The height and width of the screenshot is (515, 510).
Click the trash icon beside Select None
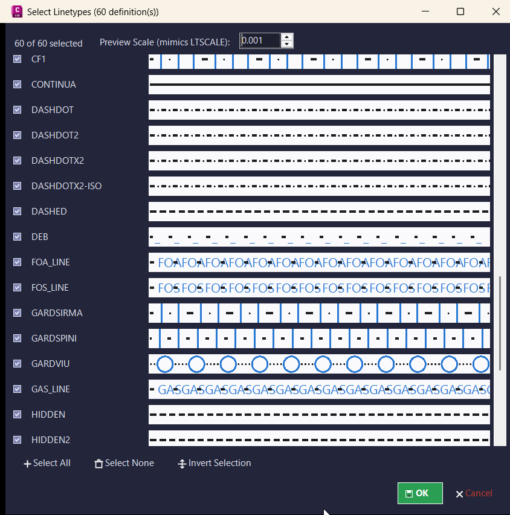(98, 464)
